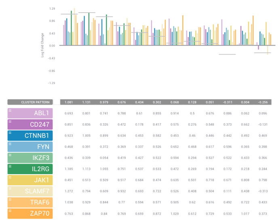The width and height of the screenshot is (278, 223).
Task: Click JAK1 value 0.808
Action: point(245,180)
